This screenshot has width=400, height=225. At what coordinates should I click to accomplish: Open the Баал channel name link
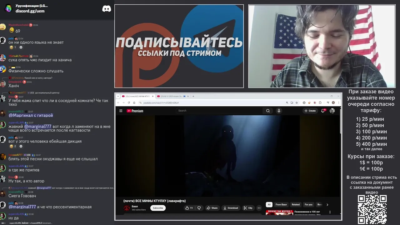point(135,207)
